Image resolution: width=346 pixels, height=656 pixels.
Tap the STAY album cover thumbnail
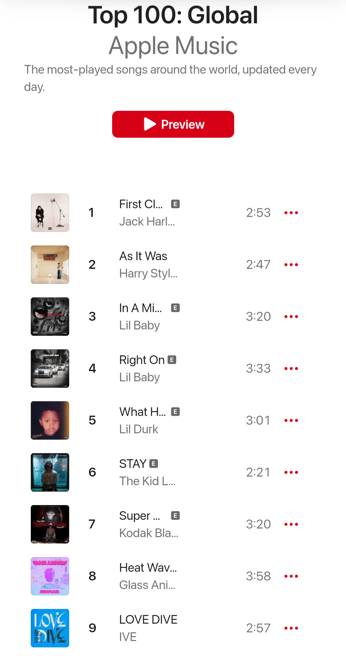pyautogui.click(x=50, y=472)
